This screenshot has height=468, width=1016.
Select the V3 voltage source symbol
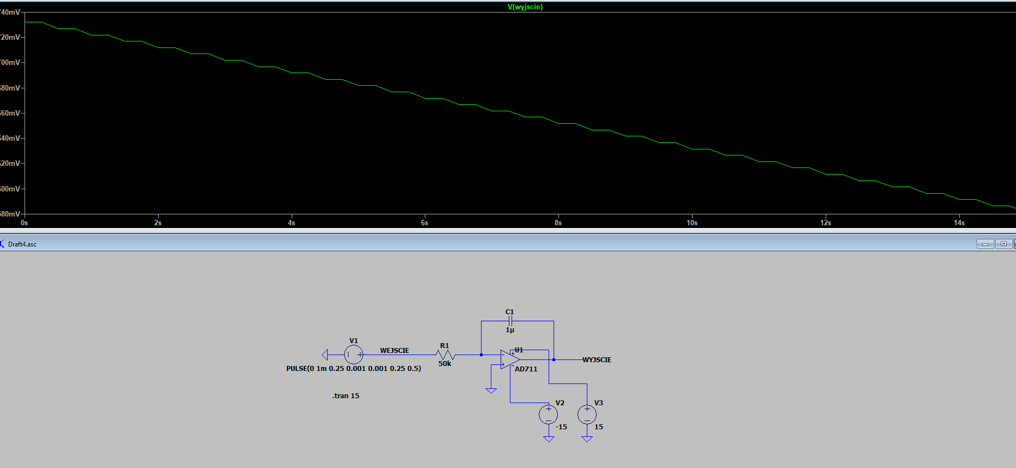pos(587,415)
